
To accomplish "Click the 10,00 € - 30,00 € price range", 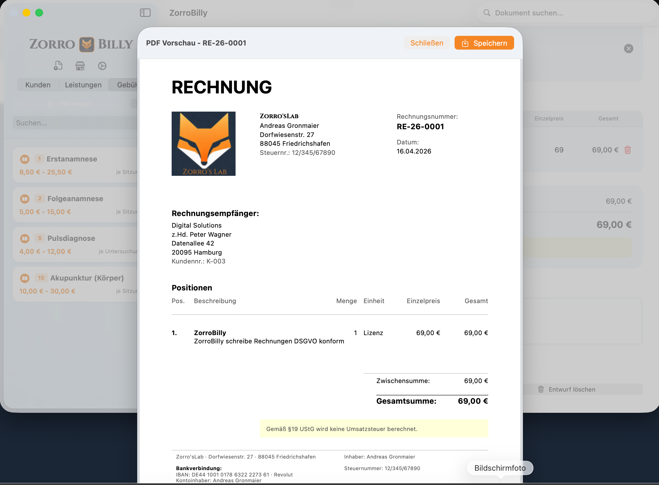I will [x=47, y=291].
